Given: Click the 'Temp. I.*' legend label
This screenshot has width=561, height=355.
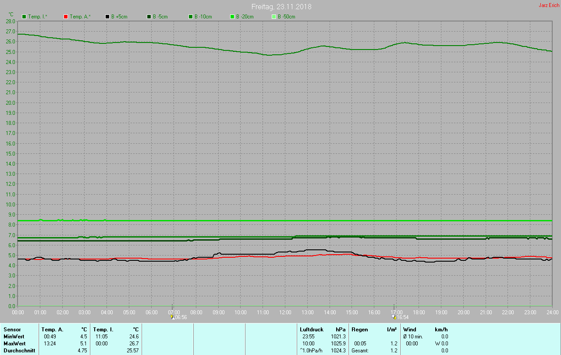Looking at the screenshot, I should pyautogui.click(x=39, y=17).
